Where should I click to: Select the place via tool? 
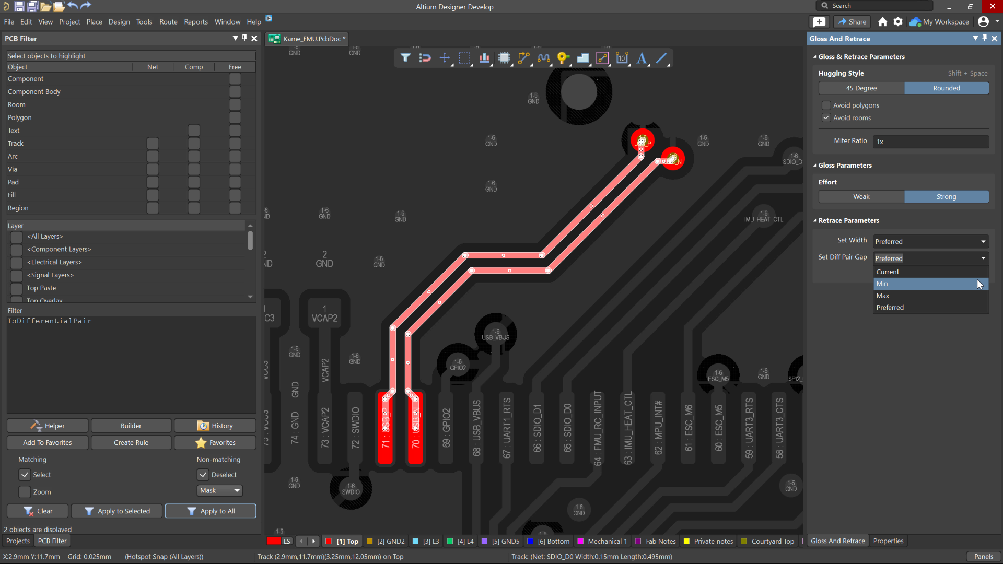click(x=563, y=58)
